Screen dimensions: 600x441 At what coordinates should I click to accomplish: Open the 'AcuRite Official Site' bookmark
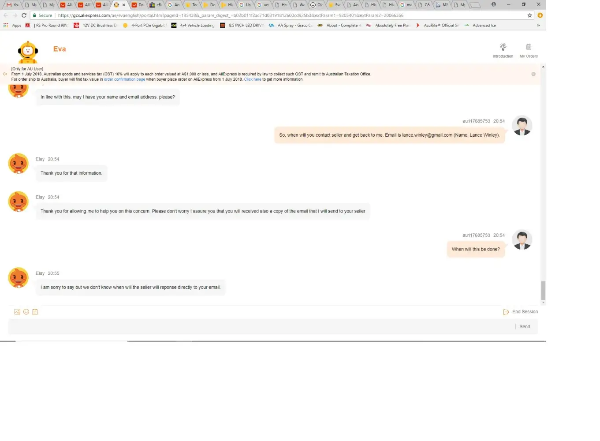437,25
